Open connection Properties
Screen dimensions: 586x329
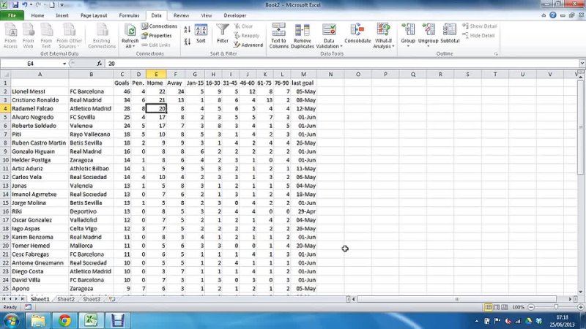pyautogui.click(x=157, y=35)
